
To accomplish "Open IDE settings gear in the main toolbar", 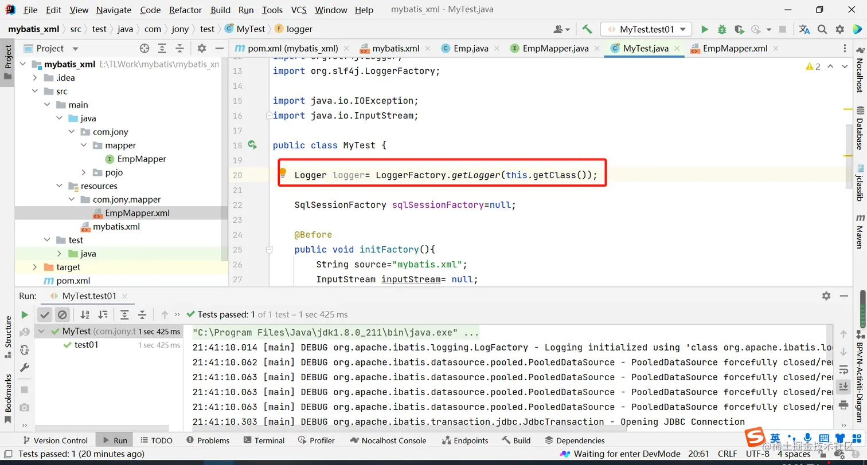I will [x=840, y=29].
